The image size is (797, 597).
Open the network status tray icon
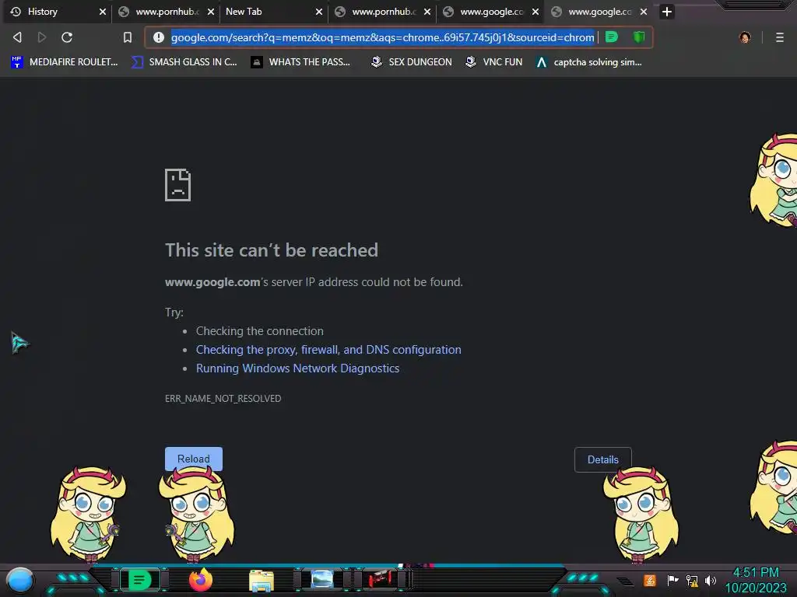692,581
